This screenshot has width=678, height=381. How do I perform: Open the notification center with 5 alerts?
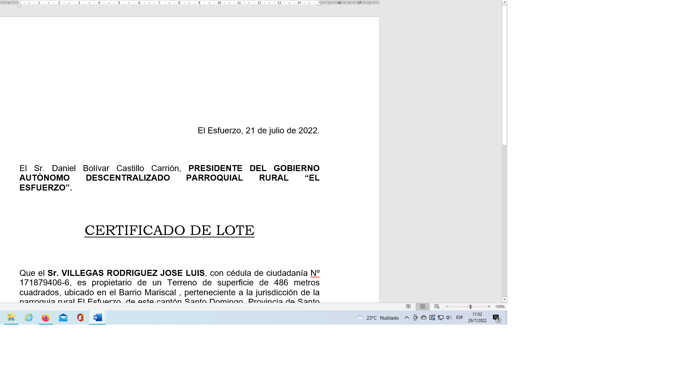tap(496, 318)
